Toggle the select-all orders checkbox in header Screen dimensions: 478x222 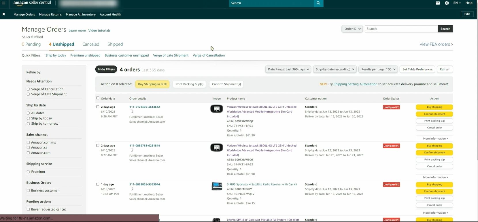click(98, 98)
